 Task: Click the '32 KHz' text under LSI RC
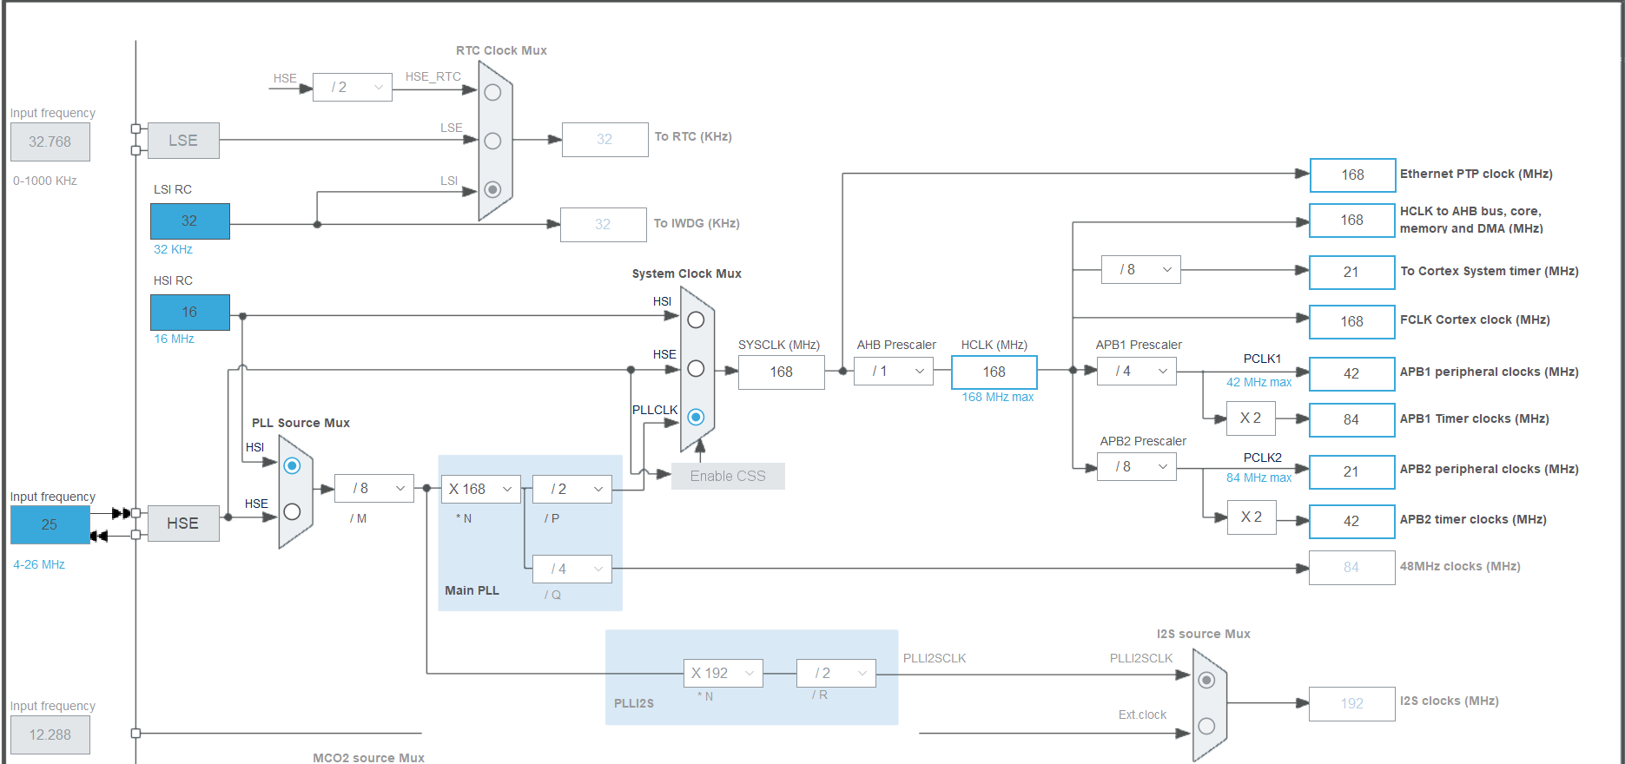174,250
